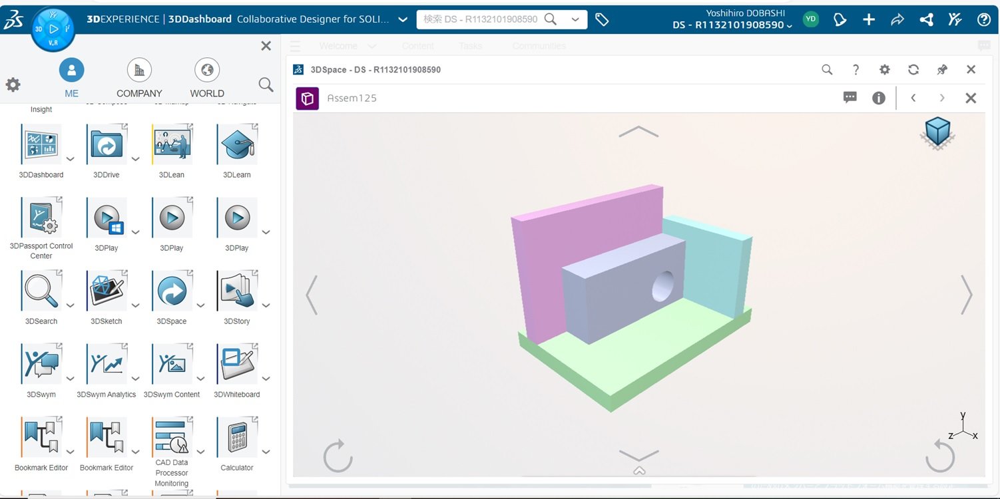
Task: Open the YD user avatar
Action: (x=810, y=19)
